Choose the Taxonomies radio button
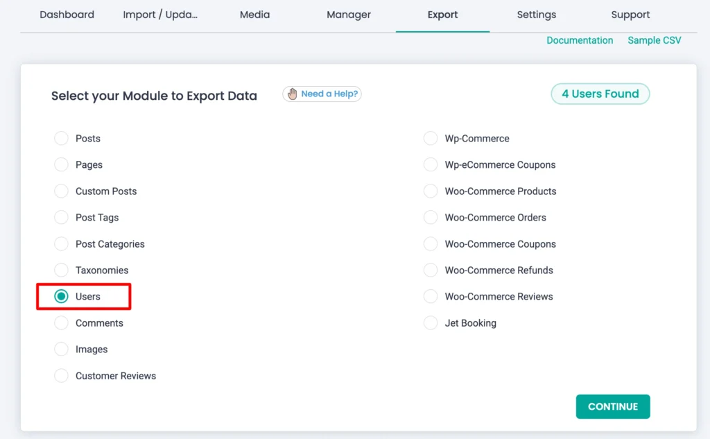710x439 pixels. 62,270
